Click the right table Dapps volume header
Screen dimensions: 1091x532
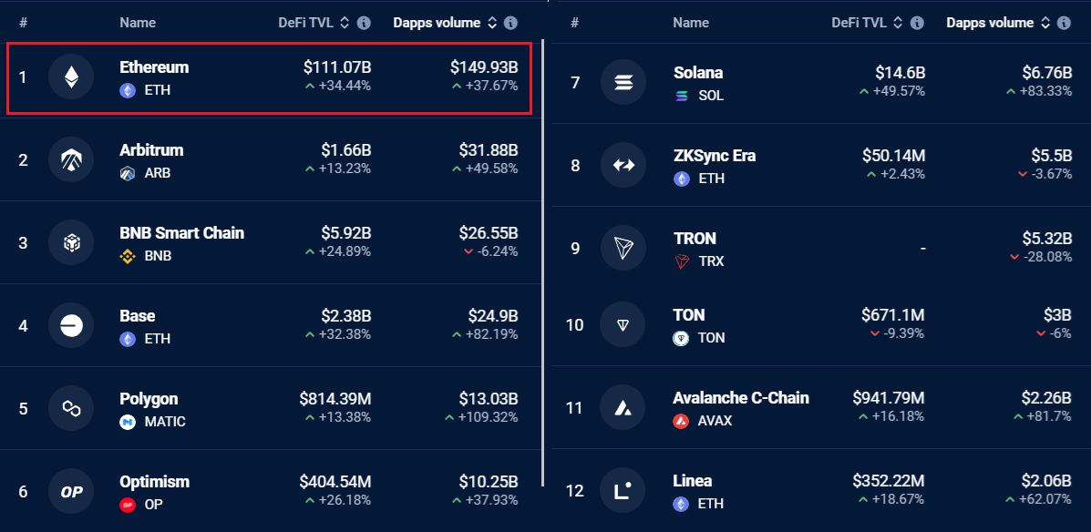990,23
